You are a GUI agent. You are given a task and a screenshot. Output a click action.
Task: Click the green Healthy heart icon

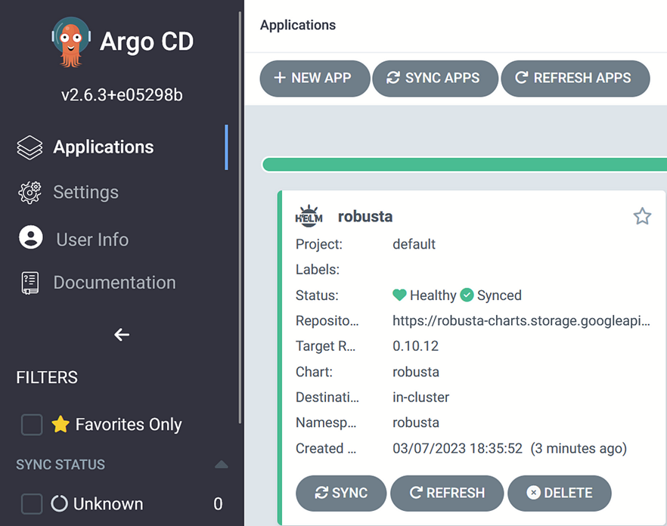click(399, 295)
